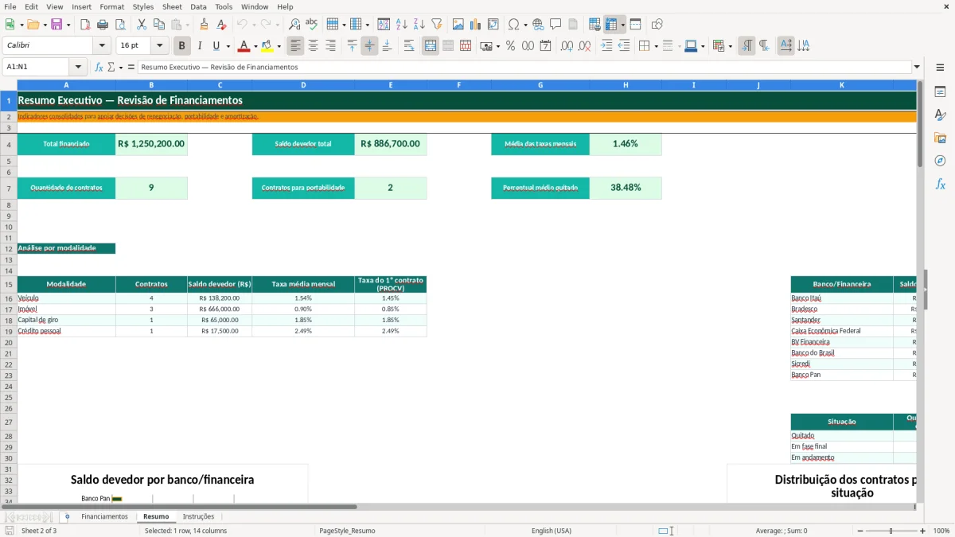
Task: Open the sidebar Properties panel icon
Action: tap(940, 92)
